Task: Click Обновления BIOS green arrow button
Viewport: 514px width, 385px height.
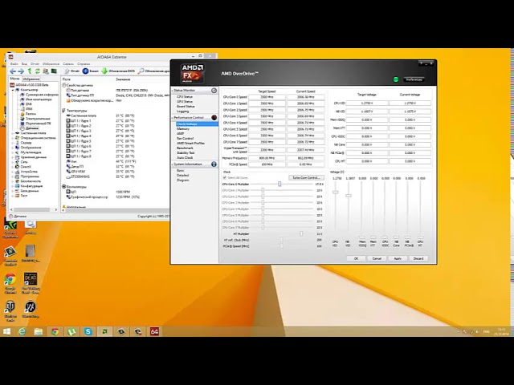Action: click(x=118, y=71)
